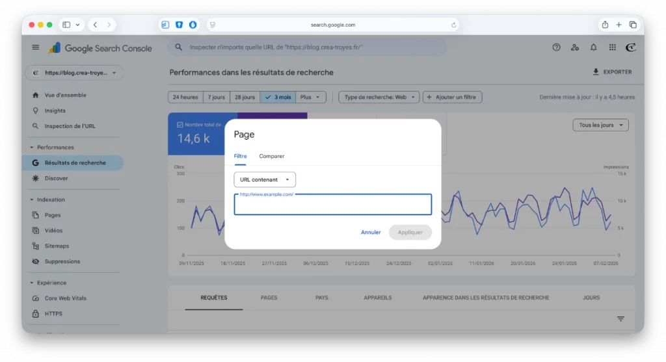Switch to the JOURS tab

click(x=591, y=298)
